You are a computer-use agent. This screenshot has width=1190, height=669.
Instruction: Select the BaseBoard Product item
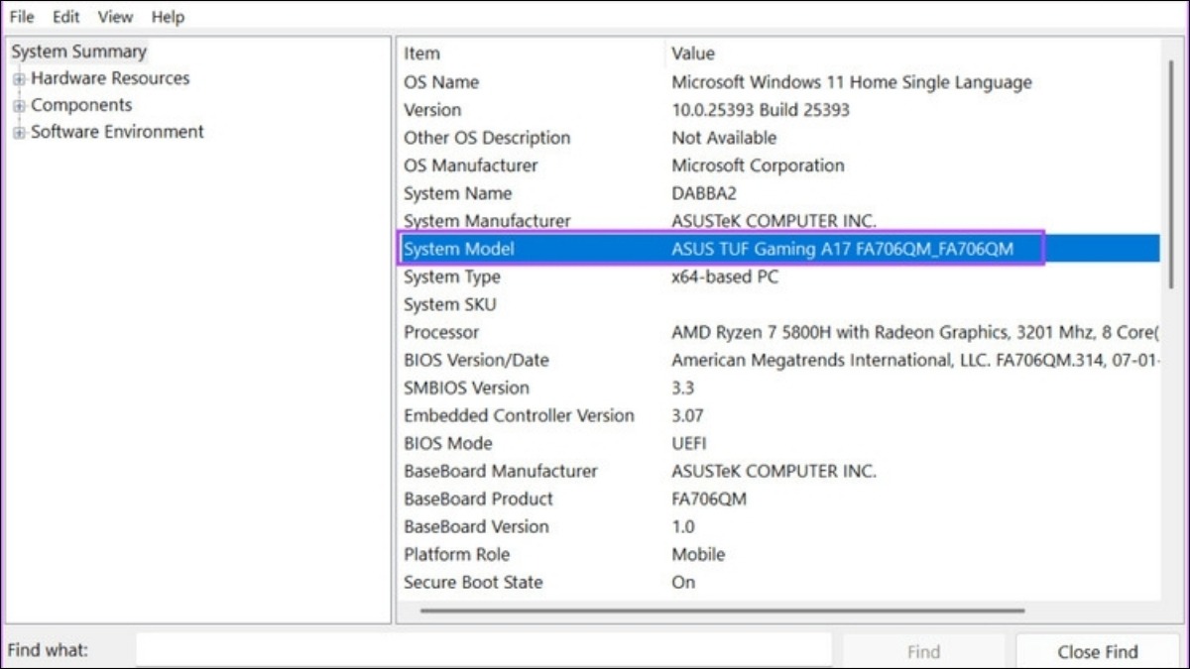478,499
